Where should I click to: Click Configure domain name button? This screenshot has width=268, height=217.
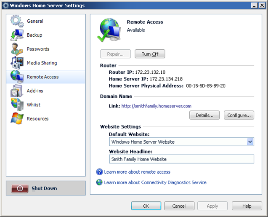pos(239,115)
